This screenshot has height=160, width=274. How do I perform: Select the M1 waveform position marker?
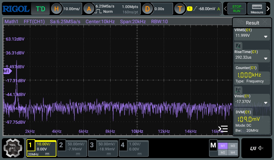pyautogui.click(x=7, y=71)
